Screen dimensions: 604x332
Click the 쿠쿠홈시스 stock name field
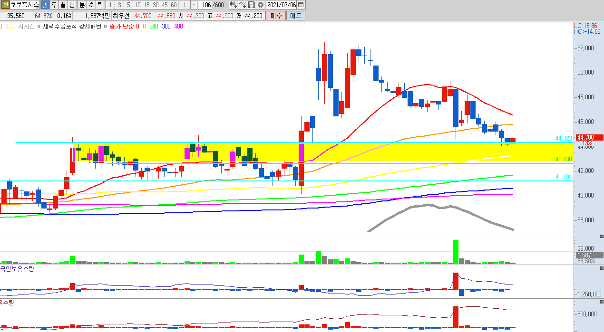pyautogui.click(x=24, y=5)
